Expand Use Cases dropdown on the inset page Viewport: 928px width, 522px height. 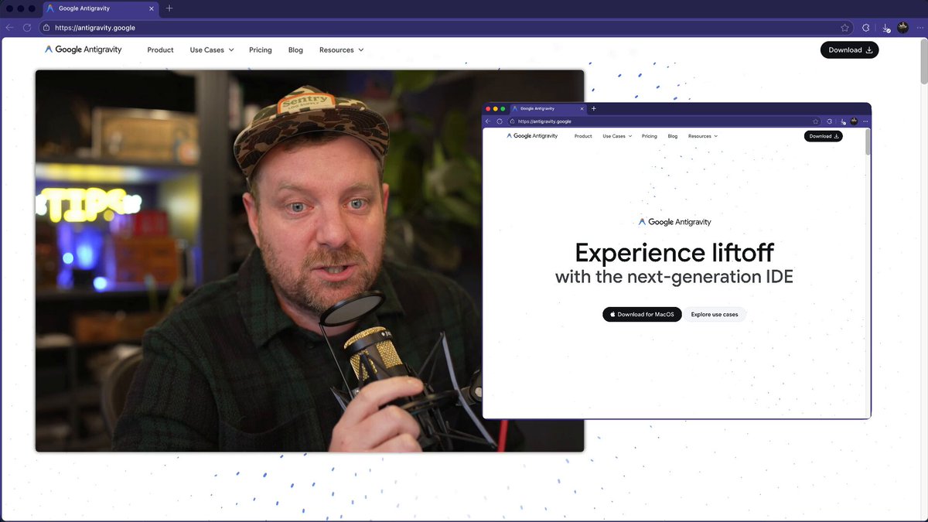pyautogui.click(x=617, y=136)
